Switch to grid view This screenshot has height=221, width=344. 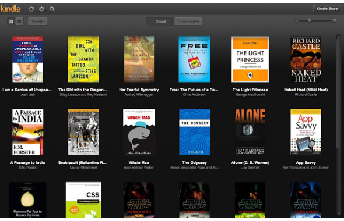pyautogui.click(x=11, y=21)
